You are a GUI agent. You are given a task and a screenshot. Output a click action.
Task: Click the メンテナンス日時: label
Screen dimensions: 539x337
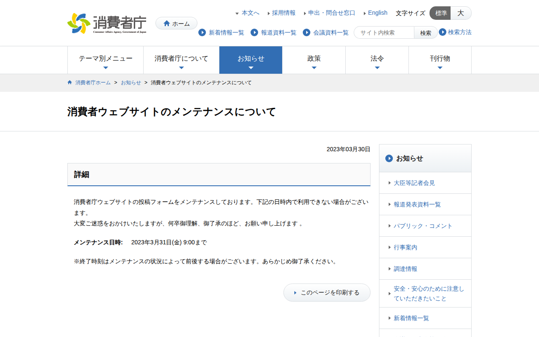click(x=98, y=242)
